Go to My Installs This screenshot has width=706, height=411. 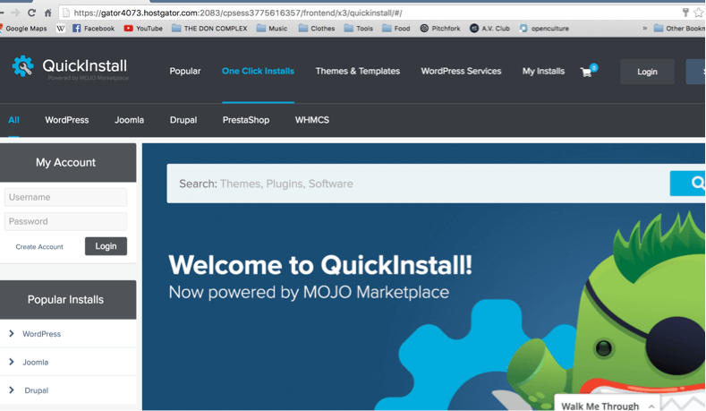[x=543, y=72]
